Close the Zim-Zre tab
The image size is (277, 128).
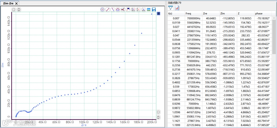coord(16,3)
